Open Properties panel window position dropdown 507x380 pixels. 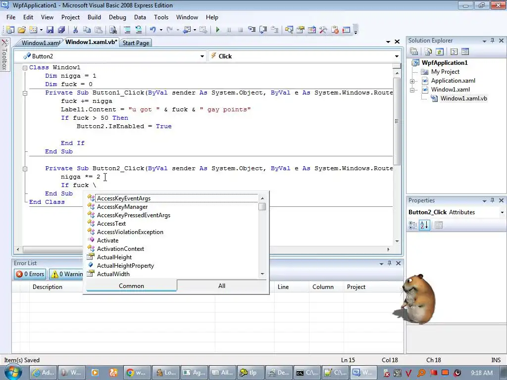(484, 201)
